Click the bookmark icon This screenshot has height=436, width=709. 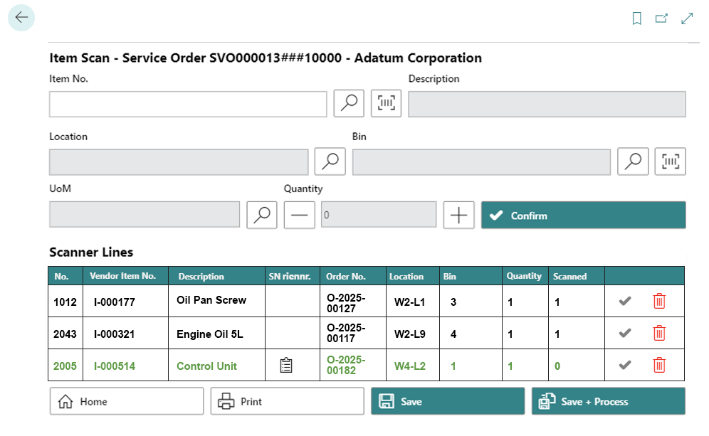click(x=636, y=18)
